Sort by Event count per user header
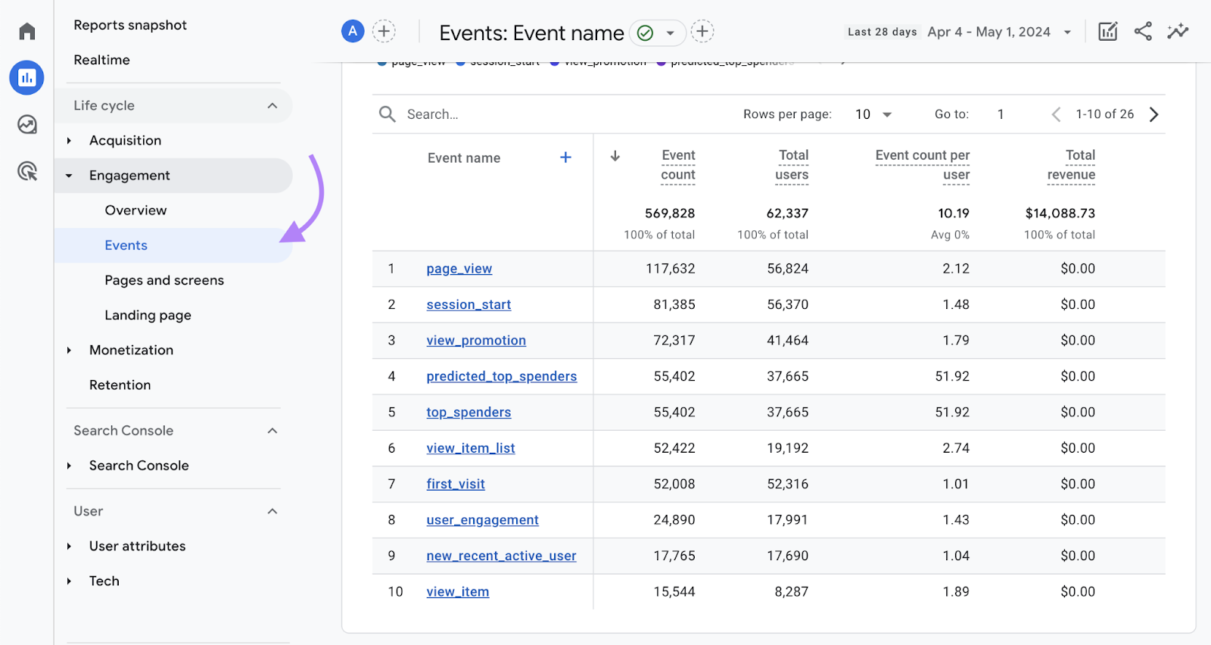This screenshot has width=1211, height=645. pyautogui.click(x=923, y=165)
